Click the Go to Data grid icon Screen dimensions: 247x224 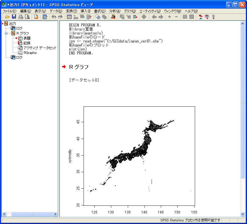(x=69, y=17)
